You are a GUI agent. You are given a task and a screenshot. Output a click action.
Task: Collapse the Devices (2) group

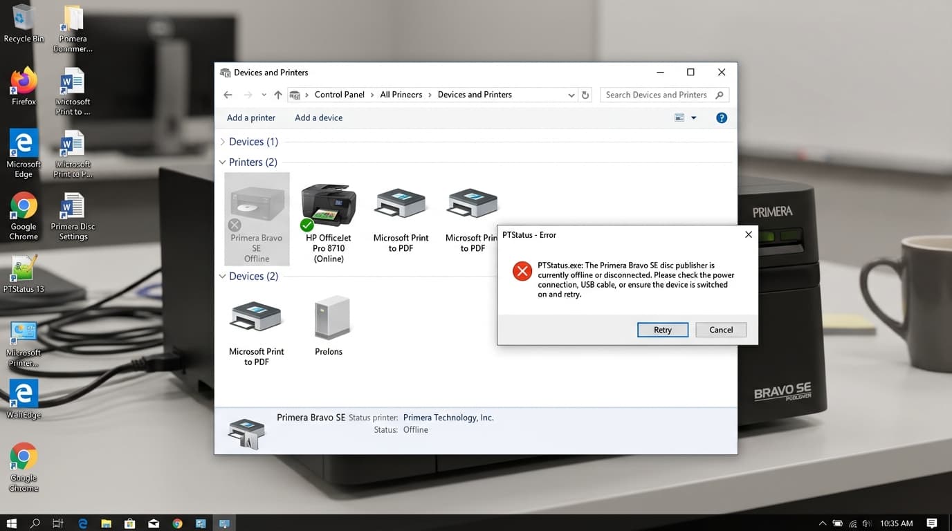223,277
